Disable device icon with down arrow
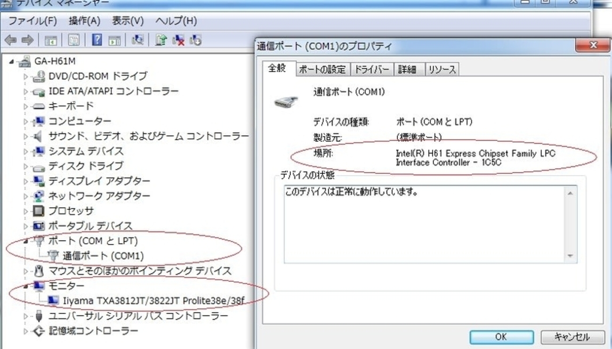 (x=195, y=41)
